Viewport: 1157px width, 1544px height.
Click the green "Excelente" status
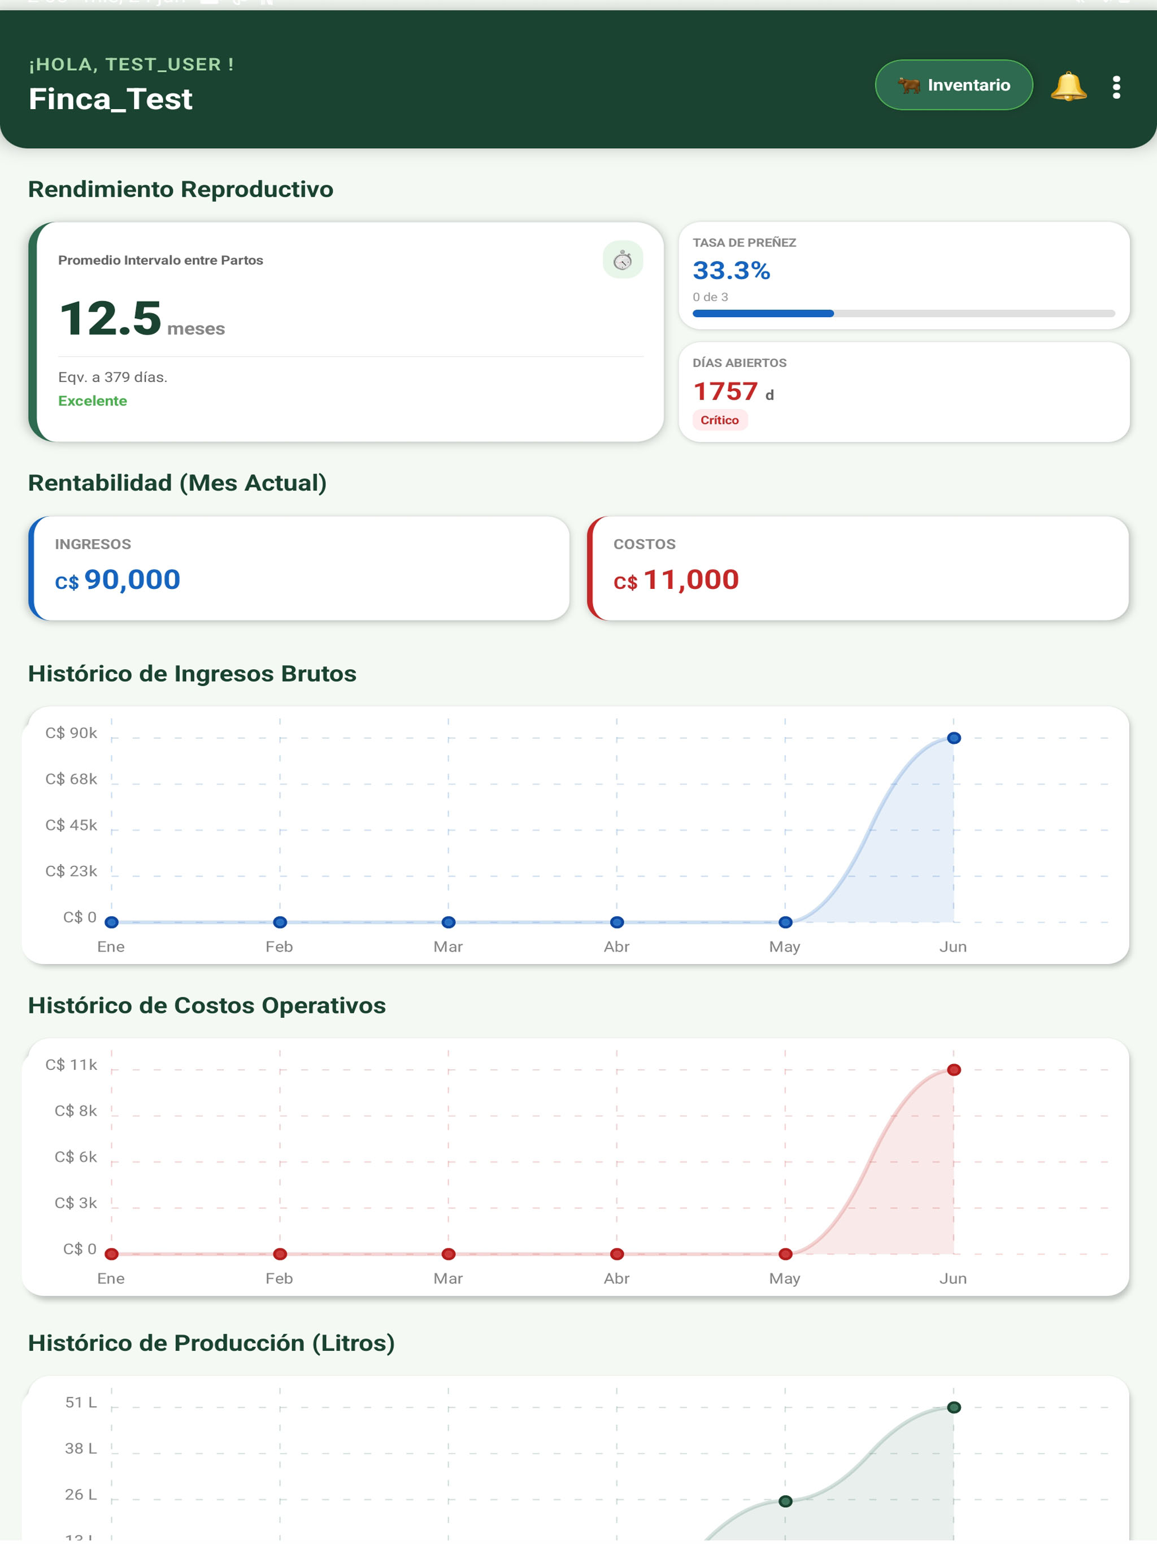click(x=93, y=401)
